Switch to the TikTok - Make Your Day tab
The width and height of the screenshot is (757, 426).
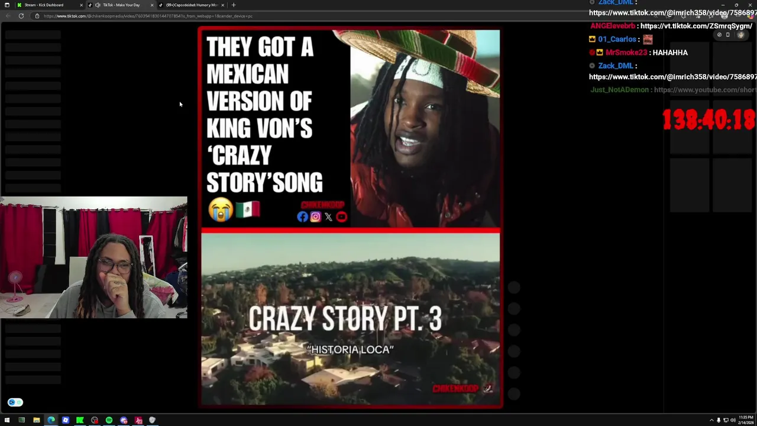point(121,5)
